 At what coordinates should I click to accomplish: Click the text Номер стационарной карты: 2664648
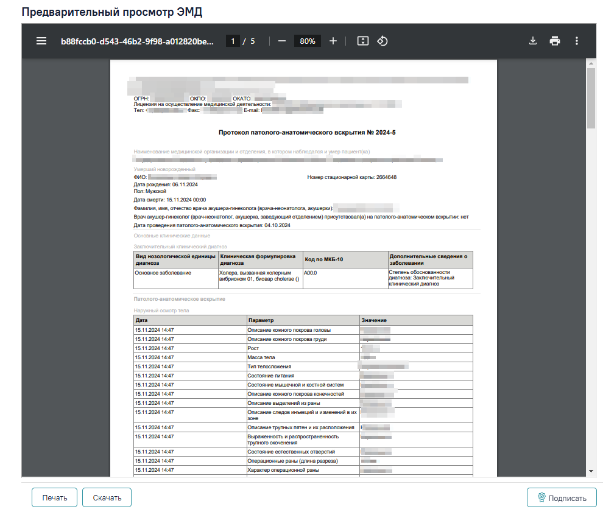point(351,177)
